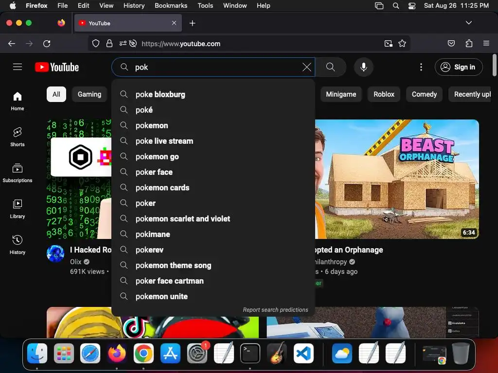498x373 pixels.
Task: Open the site permissions icon in address bar
Action: point(123,43)
